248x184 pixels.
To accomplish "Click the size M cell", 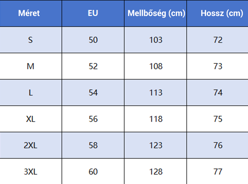I will [30, 66].
